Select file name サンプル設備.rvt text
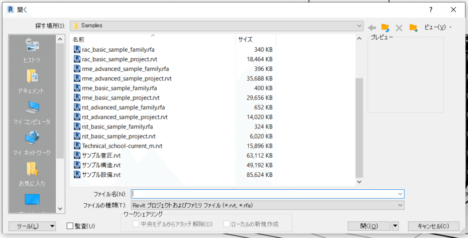The height and width of the screenshot is (238, 468). [x=101, y=175]
